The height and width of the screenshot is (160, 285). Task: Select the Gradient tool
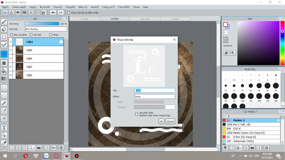(x=4, y=79)
